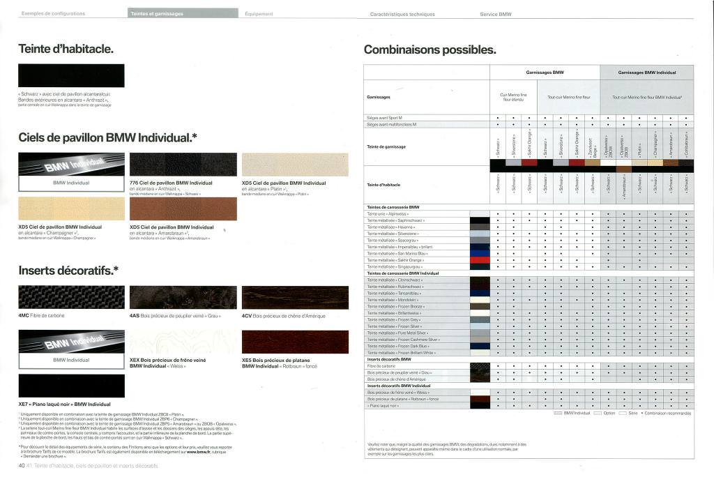Click the Frozen Dark Blue swatch
Image resolution: width=714 pixels, height=477 pixels.
tap(480, 347)
